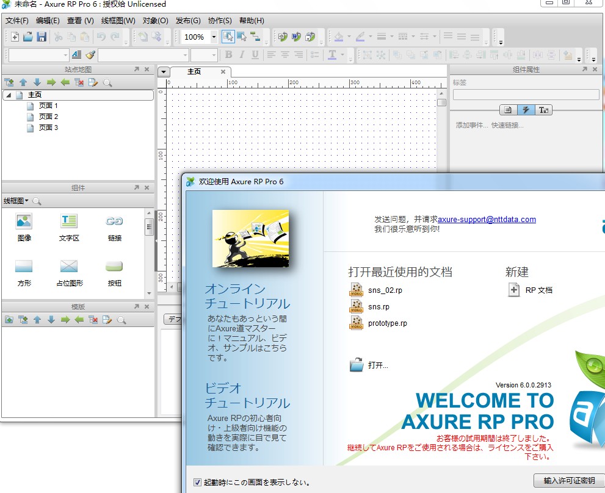Click the Paste clipboard icon

(x=84, y=37)
